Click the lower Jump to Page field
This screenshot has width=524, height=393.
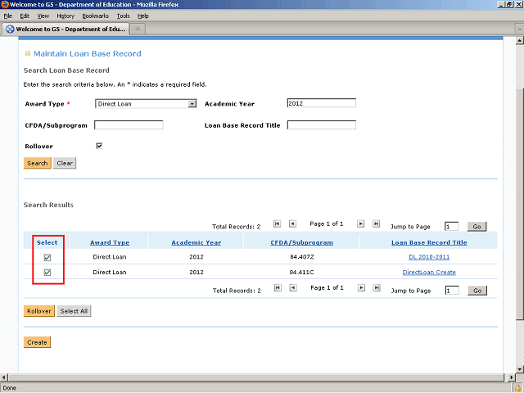point(452,291)
